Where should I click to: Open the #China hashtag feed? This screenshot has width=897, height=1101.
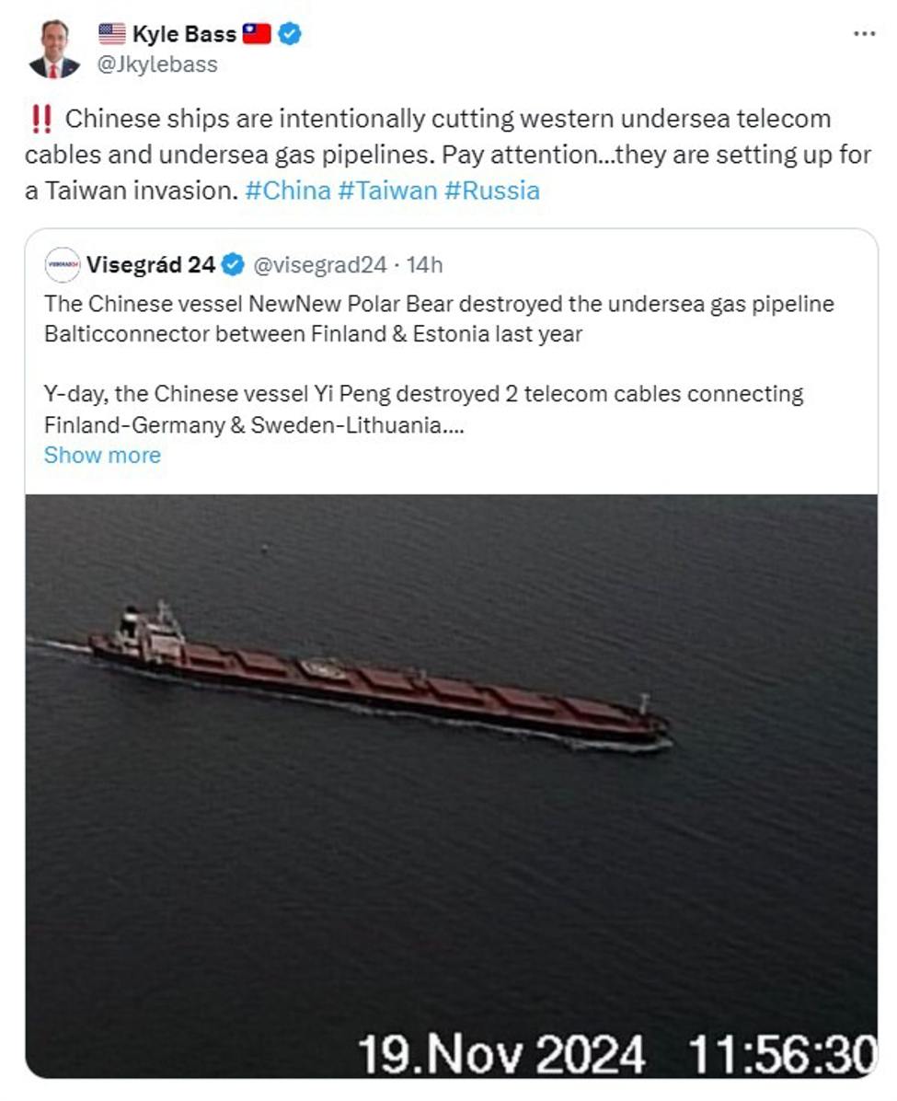coord(292,191)
